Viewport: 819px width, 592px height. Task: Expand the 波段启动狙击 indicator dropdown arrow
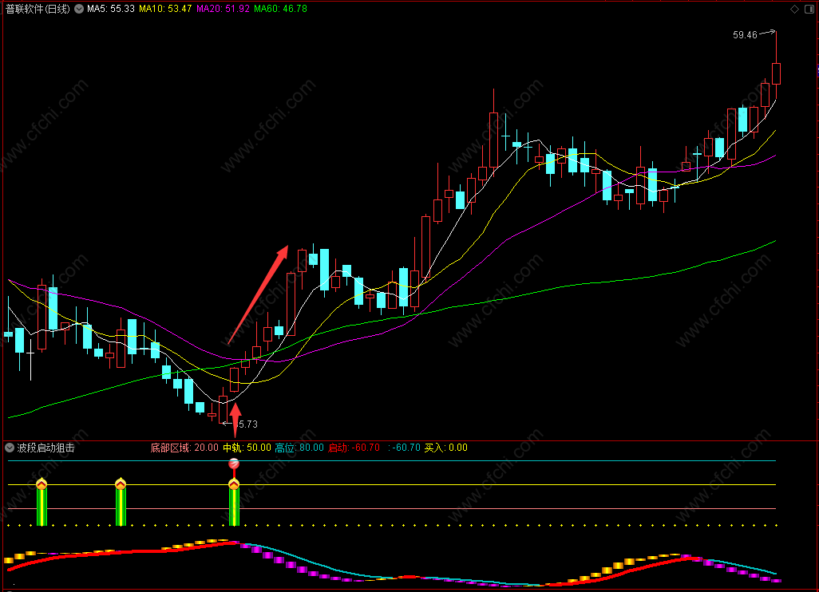10,448
